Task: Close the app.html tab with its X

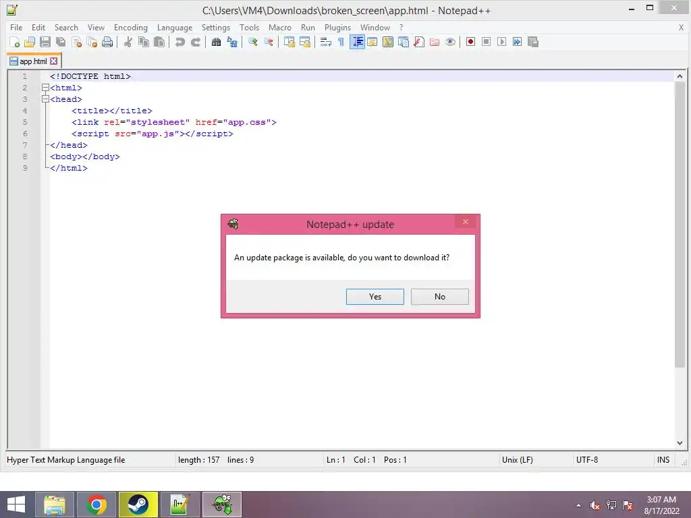Action: click(x=54, y=61)
